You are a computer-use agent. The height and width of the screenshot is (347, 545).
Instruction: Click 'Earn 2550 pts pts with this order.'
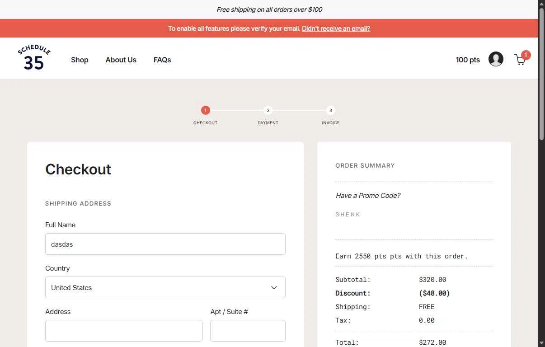(401, 256)
